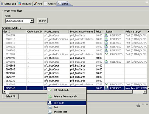149x114 pixels.
Task: Open the bottom panel view menu triangle
Action: [x=143, y=104]
